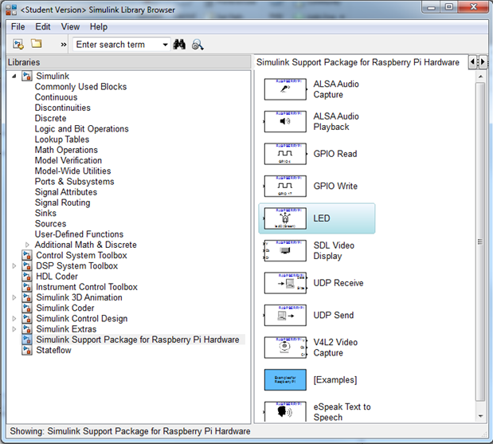Screen dimensions: 493x444
Task: Open the blue Examples block
Action: point(285,379)
